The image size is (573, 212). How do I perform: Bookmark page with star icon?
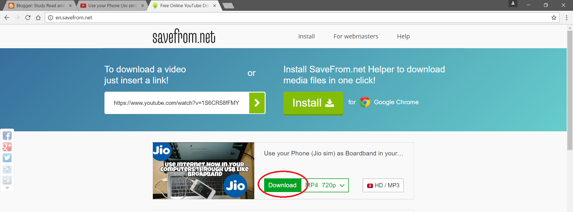tap(554, 18)
